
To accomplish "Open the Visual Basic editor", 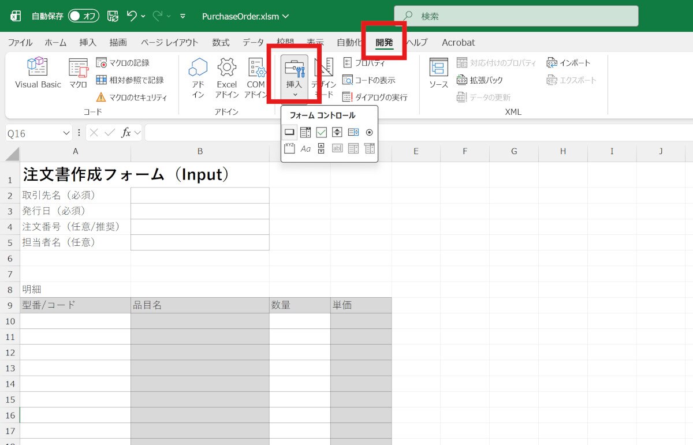I will pos(38,73).
